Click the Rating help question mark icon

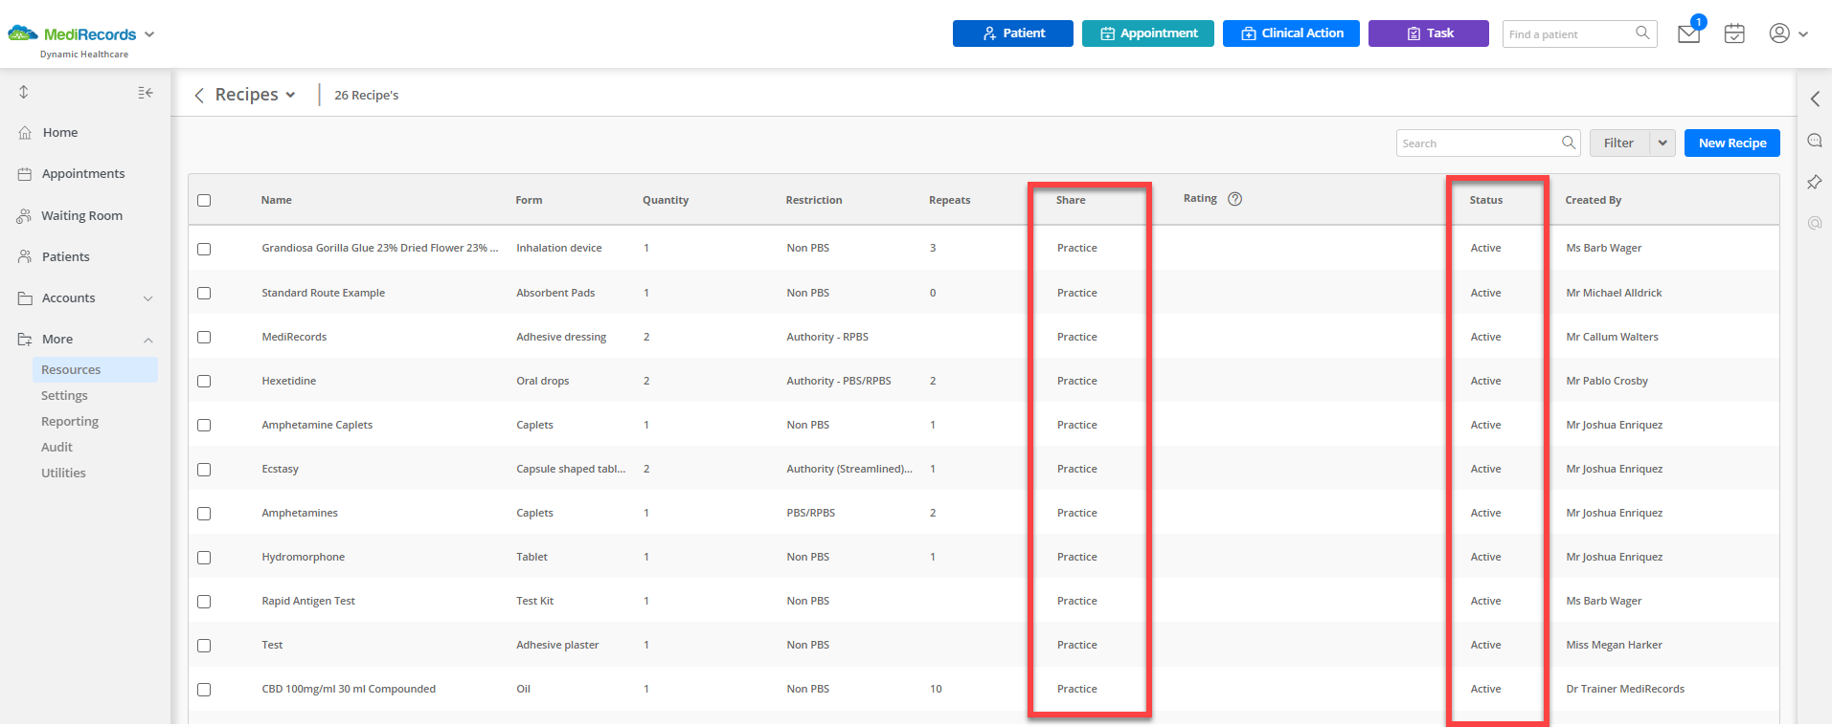point(1235,199)
